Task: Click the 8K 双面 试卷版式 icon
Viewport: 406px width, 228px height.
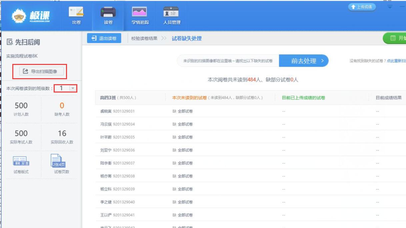Action: pyautogui.click(x=21, y=161)
